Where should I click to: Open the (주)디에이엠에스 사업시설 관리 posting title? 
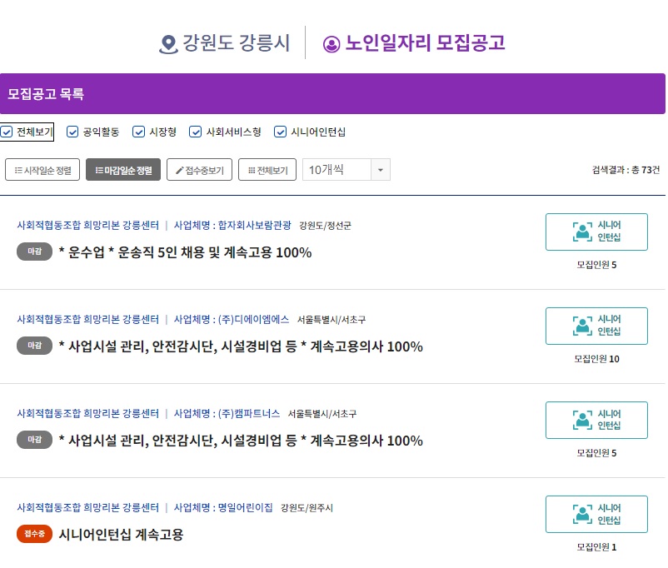point(241,346)
